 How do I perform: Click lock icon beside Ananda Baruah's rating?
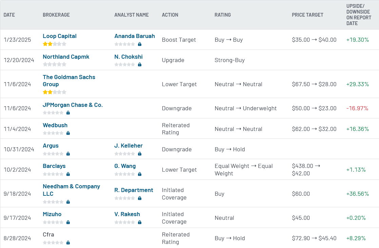140,44
